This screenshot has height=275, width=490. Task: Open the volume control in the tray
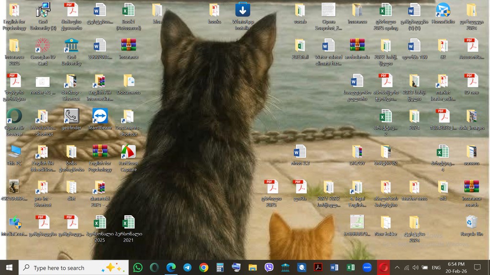pos(415,267)
